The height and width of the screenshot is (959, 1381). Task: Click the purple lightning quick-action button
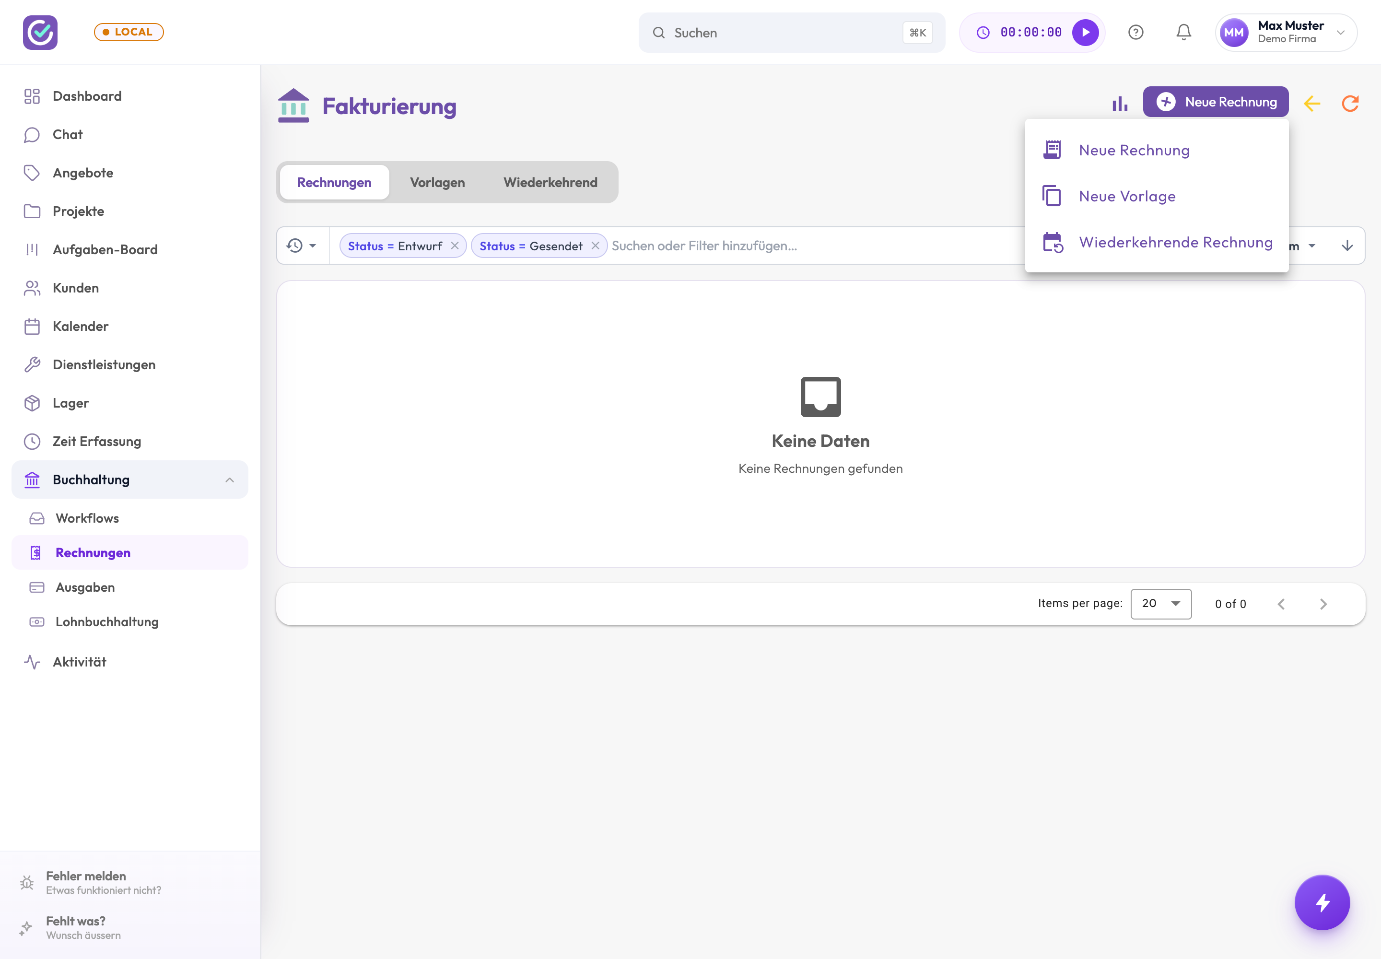(1322, 902)
